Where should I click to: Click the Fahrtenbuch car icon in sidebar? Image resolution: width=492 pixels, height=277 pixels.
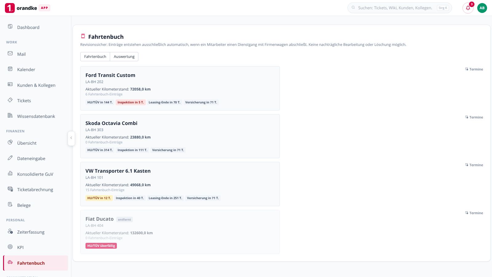coord(10,262)
